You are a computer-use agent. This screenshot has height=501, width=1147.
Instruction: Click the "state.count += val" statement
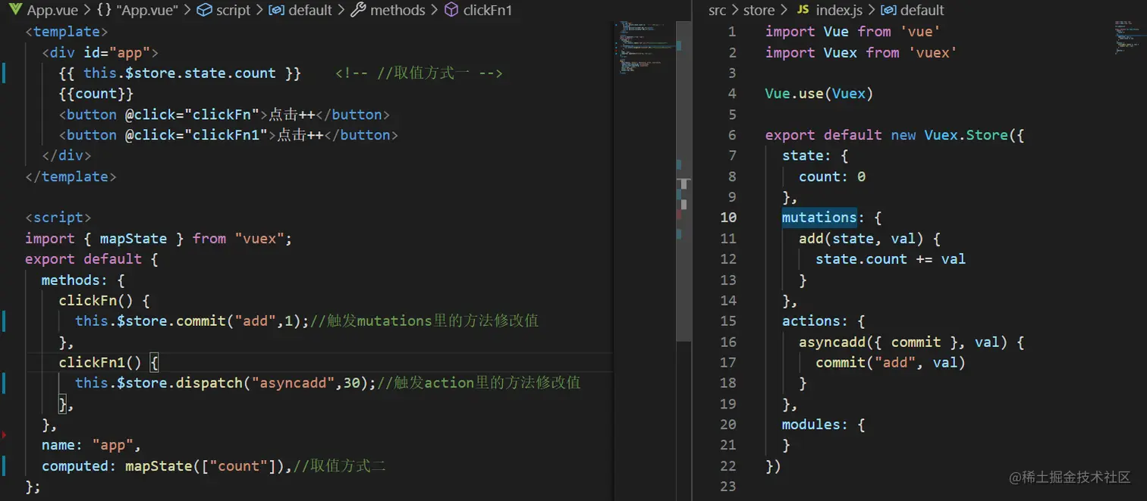[891, 258]
